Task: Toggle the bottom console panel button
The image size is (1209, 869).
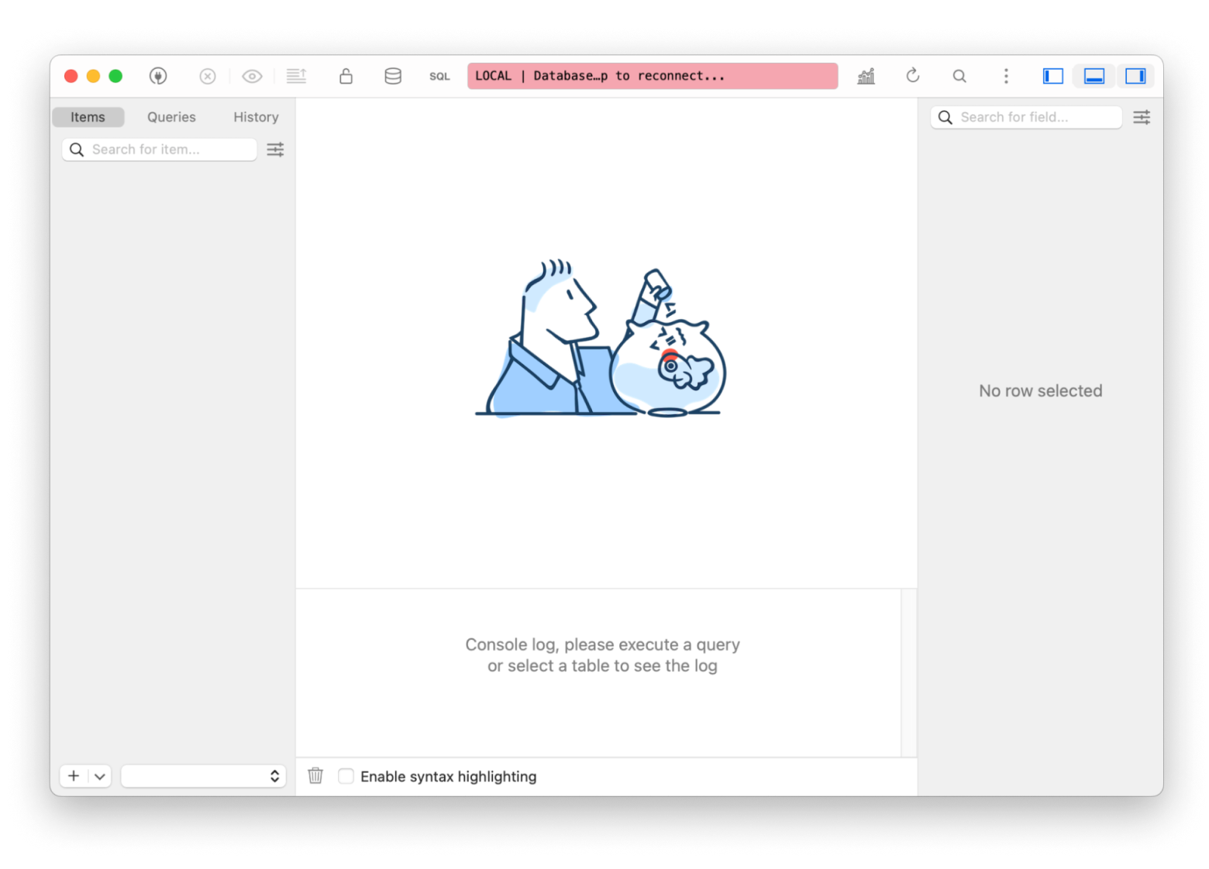Action: pyautogui.click(x=1094, y=76)
